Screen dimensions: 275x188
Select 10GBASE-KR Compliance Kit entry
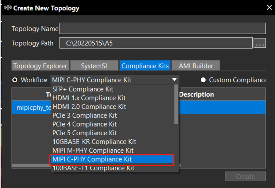coord(113,142)
